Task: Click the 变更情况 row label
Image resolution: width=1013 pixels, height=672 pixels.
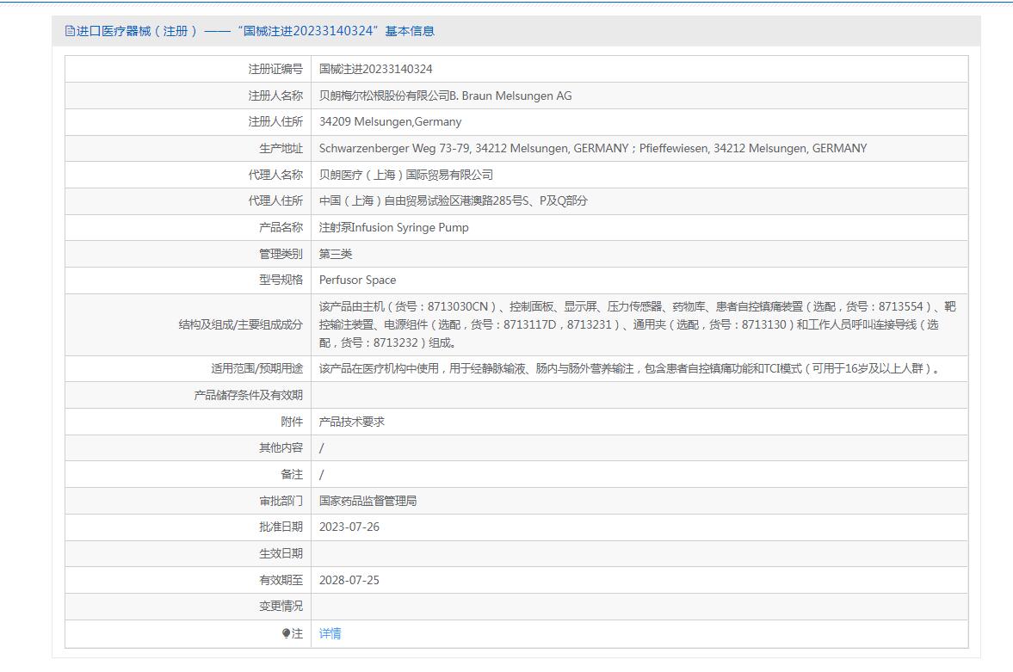Action: [x=281, y=606]
